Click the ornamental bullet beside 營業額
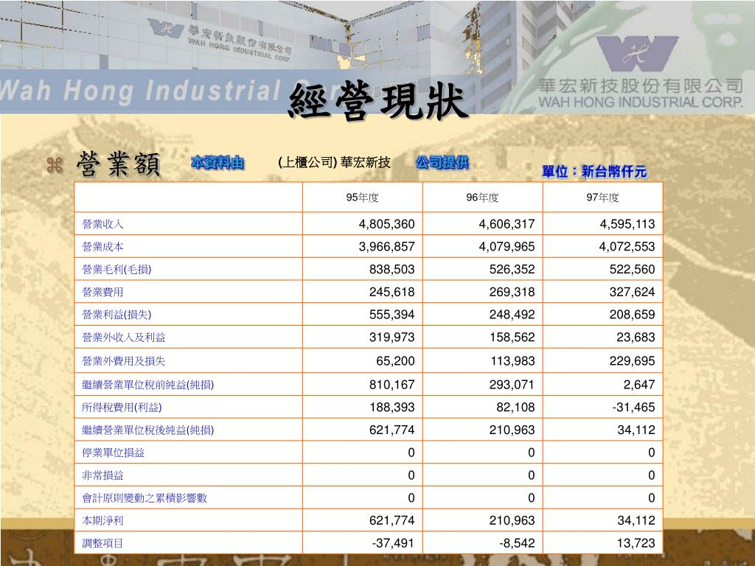755x566 pixels. [55, 165]
